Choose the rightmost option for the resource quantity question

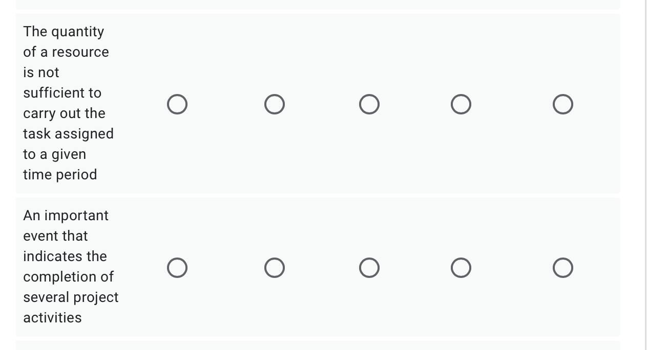[562, 104]
